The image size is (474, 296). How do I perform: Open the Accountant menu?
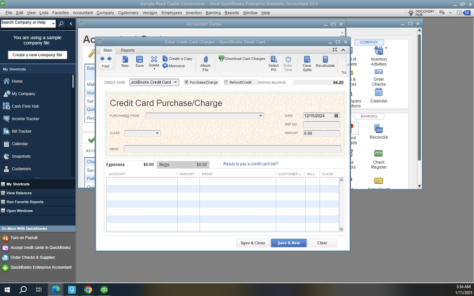point(83,13)
